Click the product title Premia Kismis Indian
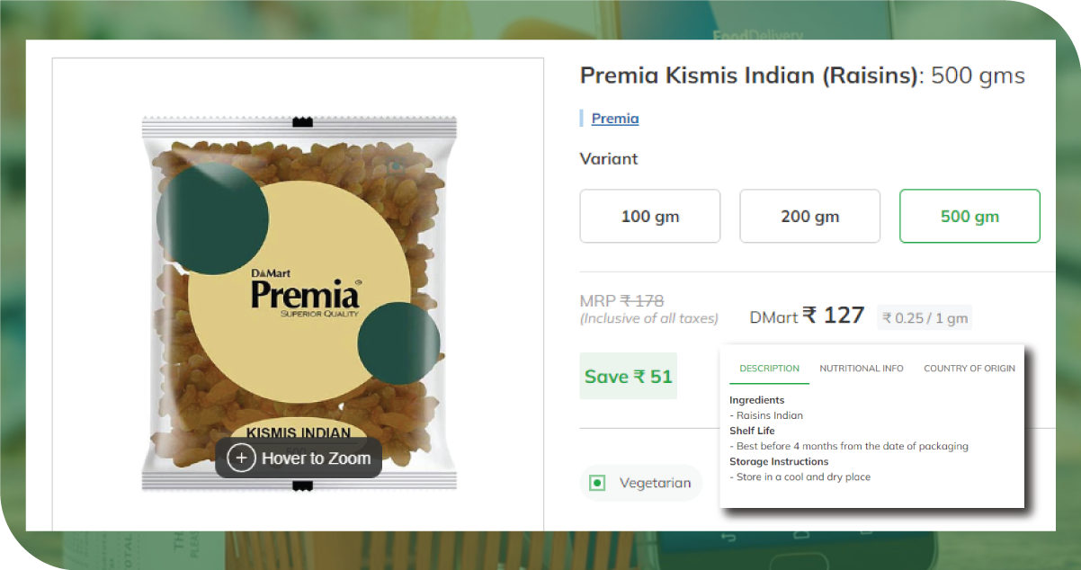Screen dimensions: 1081x570 coord(750,76)
